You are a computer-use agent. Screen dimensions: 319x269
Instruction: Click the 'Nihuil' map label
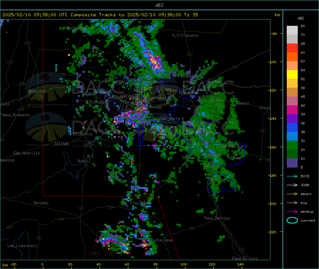tap(84, 161)
